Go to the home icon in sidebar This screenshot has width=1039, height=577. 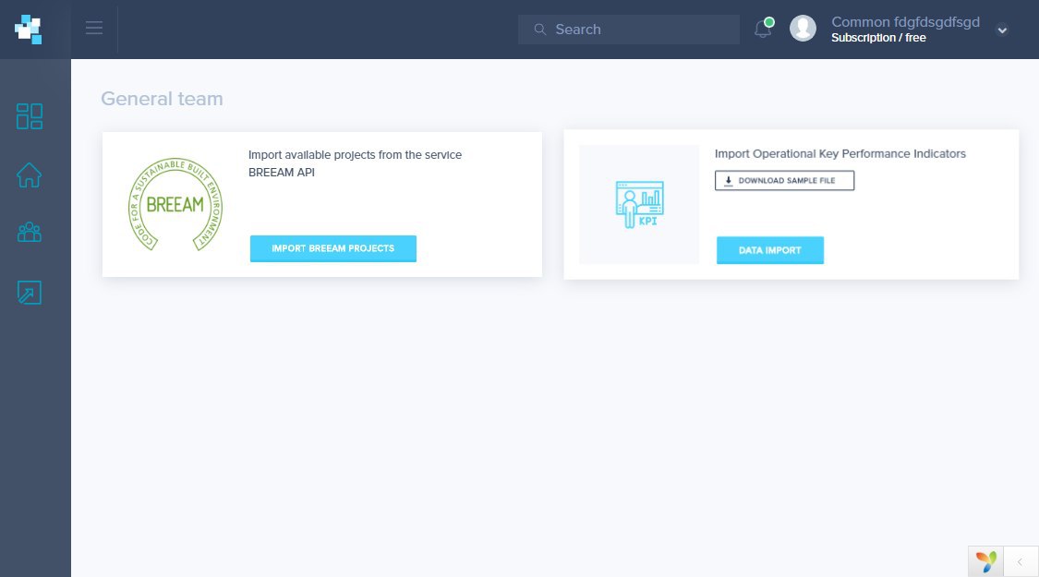click(x=30, y=174)
